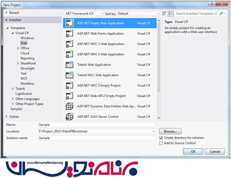The width and height of the screenshot is (231, 178).
Task: Close the New Project dialog
Action: click(222, 4)
